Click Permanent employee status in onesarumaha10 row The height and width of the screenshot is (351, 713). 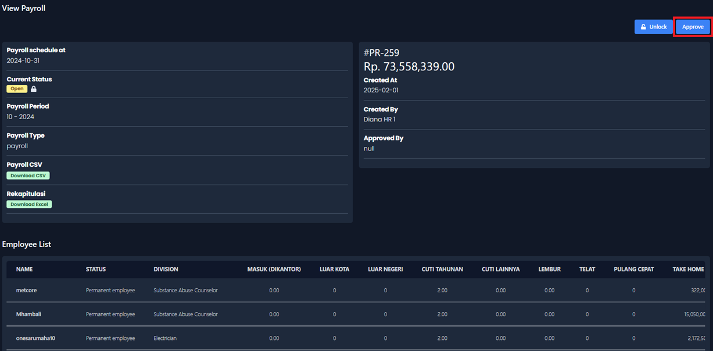[110, 338]
